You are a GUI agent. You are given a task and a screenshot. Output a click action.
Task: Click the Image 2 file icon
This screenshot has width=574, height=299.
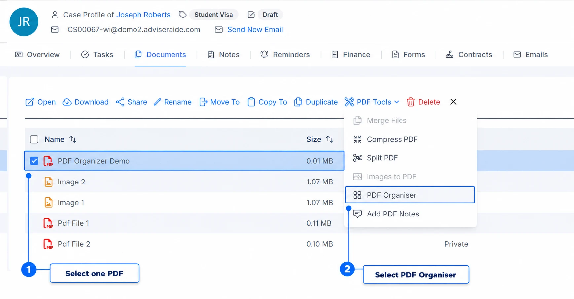(48, 182)
